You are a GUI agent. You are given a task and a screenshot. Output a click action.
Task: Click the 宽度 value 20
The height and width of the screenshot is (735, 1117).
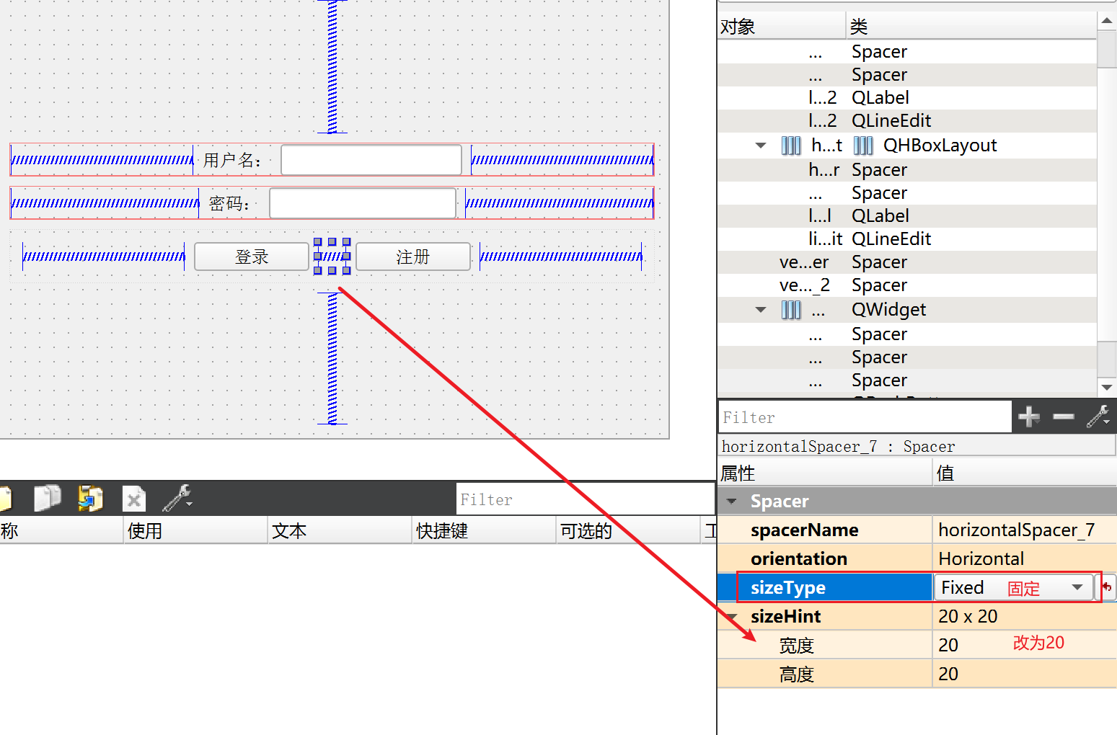pos(948,645)
